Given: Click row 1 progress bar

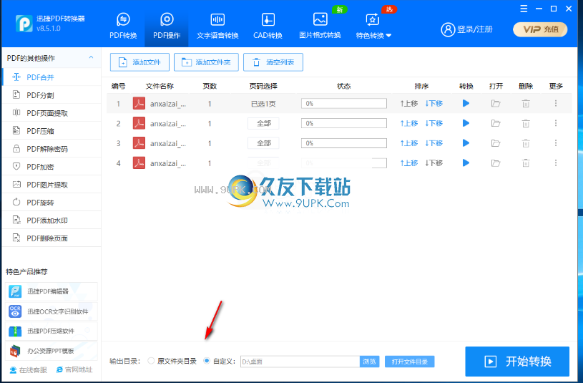Looking at the screenshot, I should [x=344, y=104].
